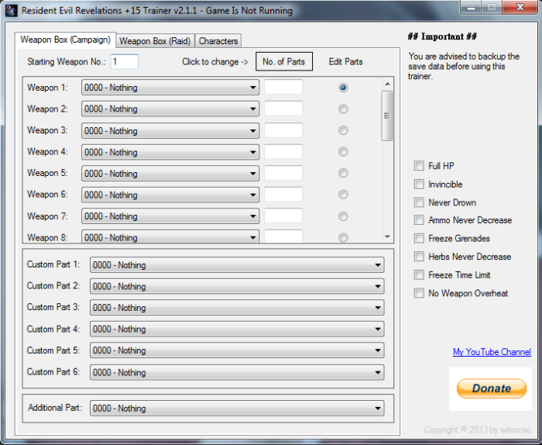Select Edit Parts radio for Weapon 3
This screenshot has height=445, width=542.
click(x=343, y=130)
